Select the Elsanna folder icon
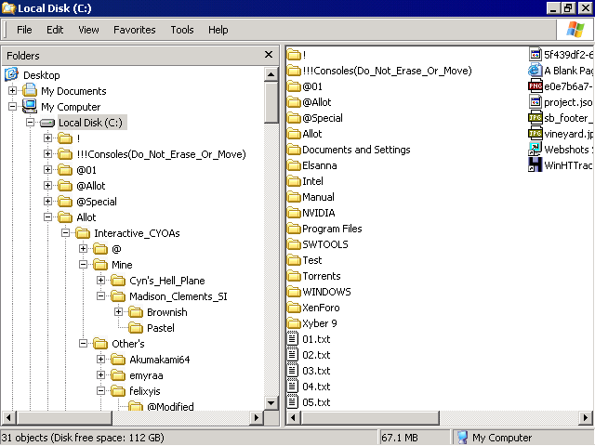 click(294, 165)
